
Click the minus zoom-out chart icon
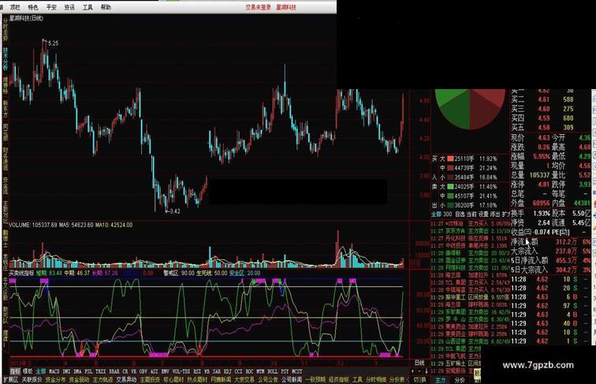click(419, 371)
